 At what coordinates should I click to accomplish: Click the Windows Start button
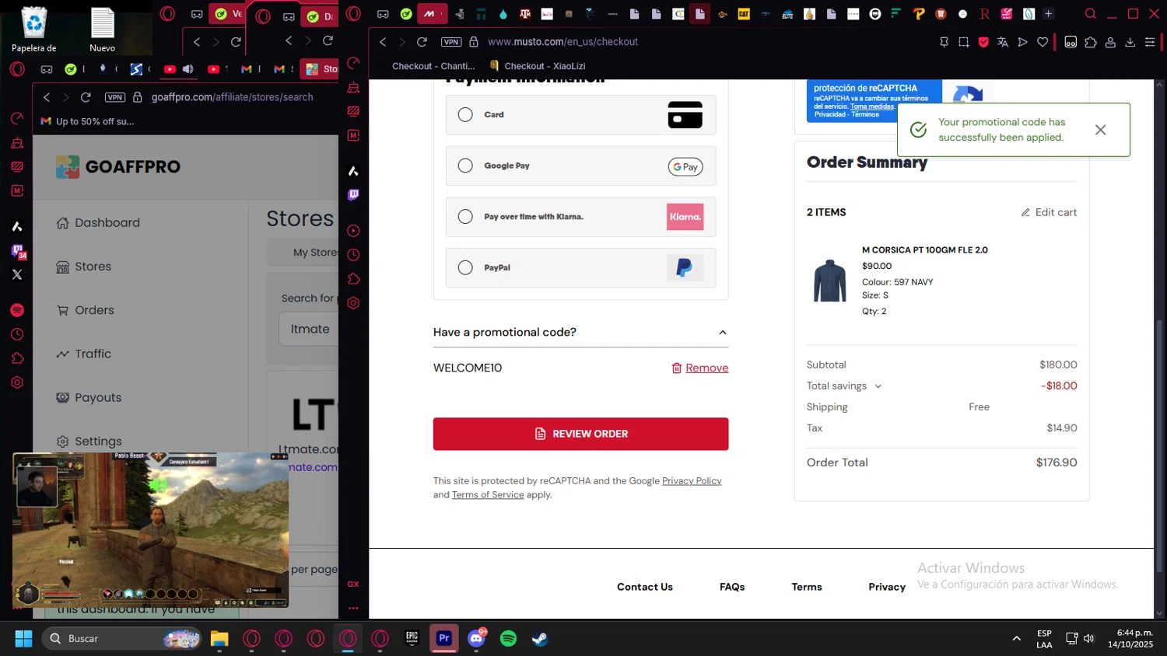tap(23, 639)
